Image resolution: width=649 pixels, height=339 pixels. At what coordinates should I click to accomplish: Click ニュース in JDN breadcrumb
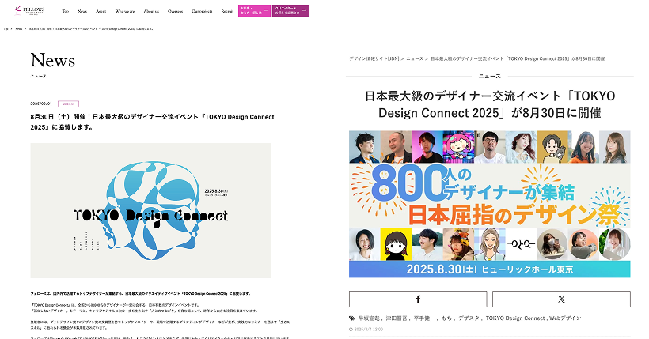415,58
